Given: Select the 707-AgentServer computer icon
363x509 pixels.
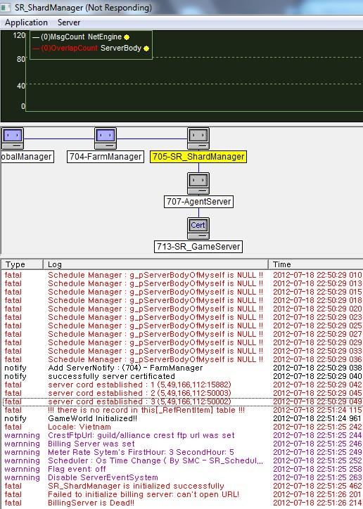Looking at the screenshot, I should (x=198, y=183).
